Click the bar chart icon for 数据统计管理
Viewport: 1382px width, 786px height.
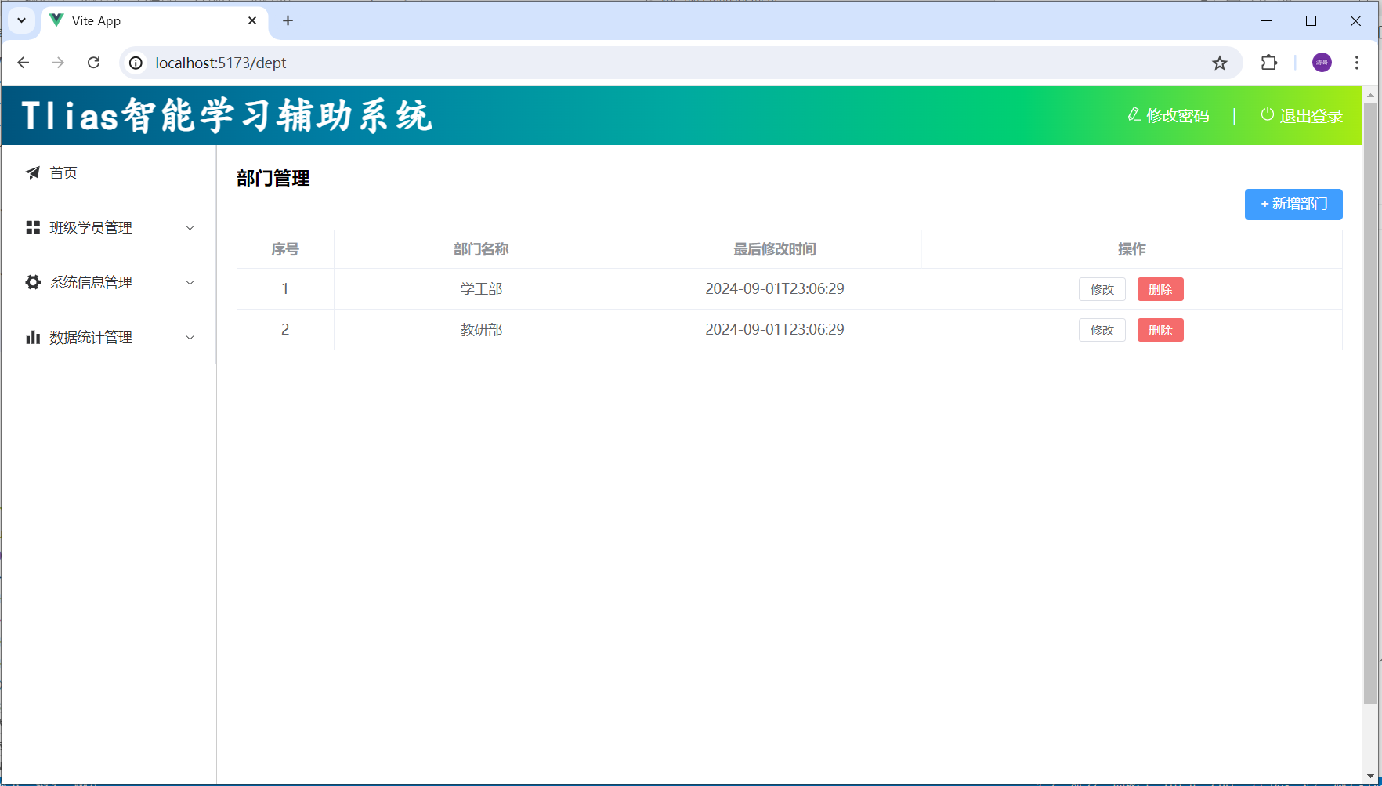tap(33, 338)
